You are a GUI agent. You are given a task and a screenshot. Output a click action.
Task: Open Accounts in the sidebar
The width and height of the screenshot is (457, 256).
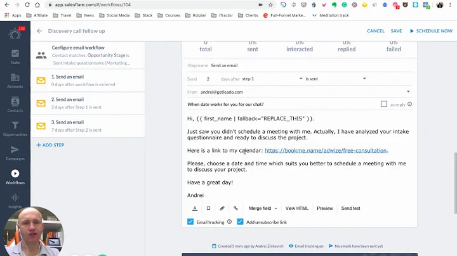pyautogui.click(x=15, y=81)
